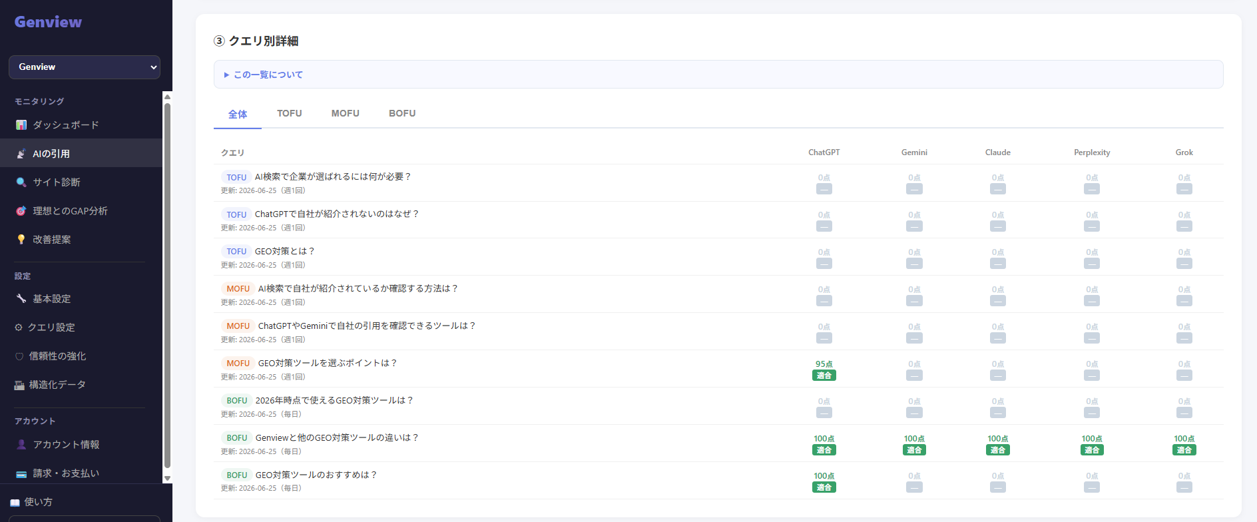Open アカウント情報 user icon
The image size is (1257, 522).
tap(21, 445)
